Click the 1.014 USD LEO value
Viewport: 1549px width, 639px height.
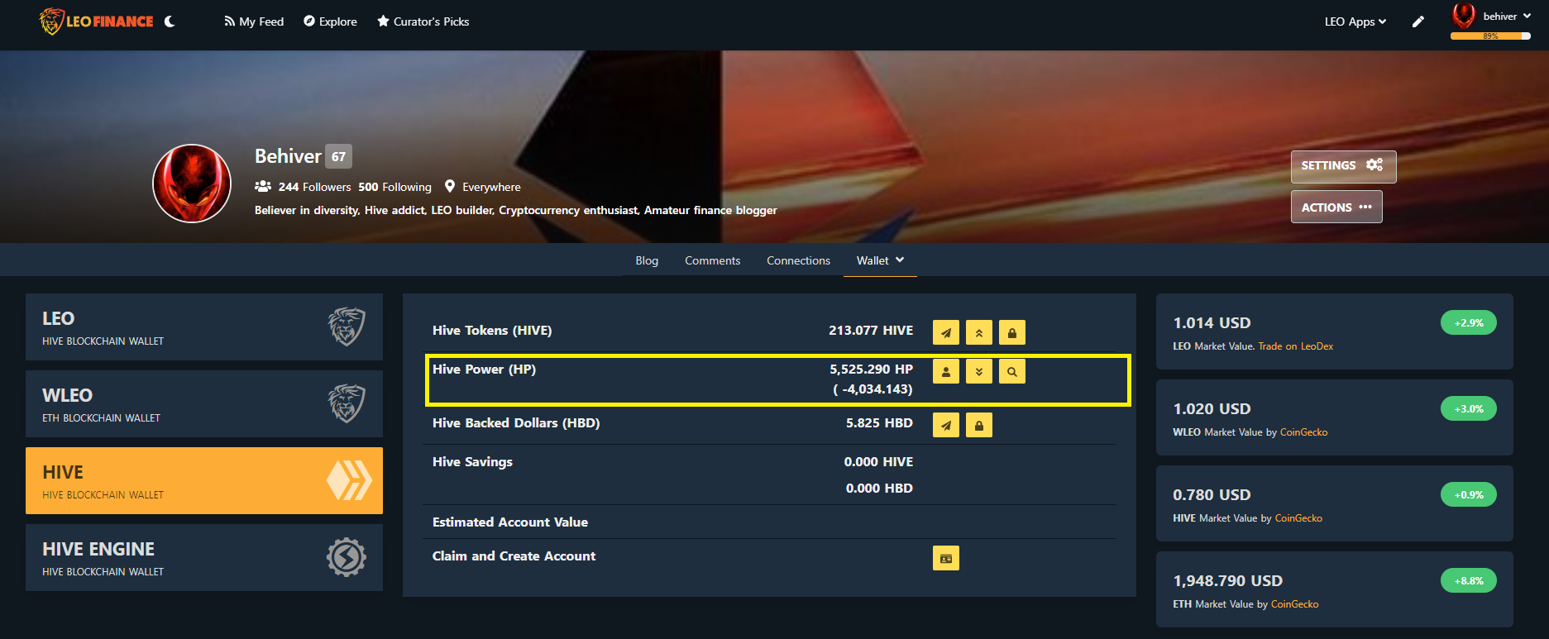point(1212,323)
